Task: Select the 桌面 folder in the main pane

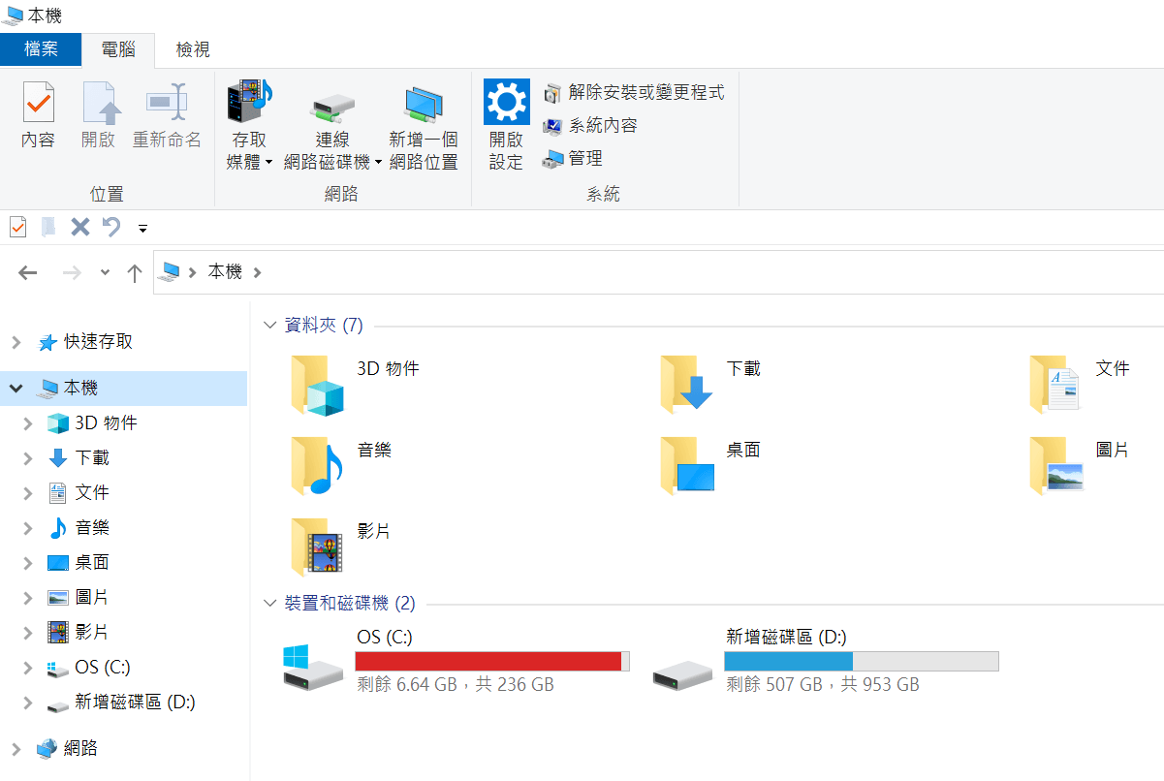Action: pos(687,466)
